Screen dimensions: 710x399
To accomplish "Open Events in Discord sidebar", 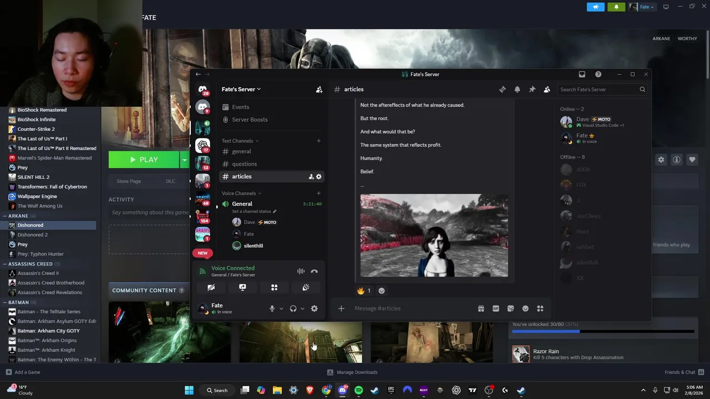I will pyautogui.click(x=271, y=107).
